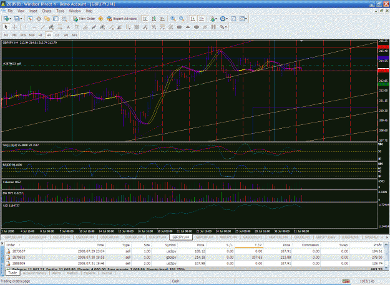Image resolution: width=390 pixels, height=285 pixels.
Task: Toggle the Navigator panel
Action: pos(47,19)
